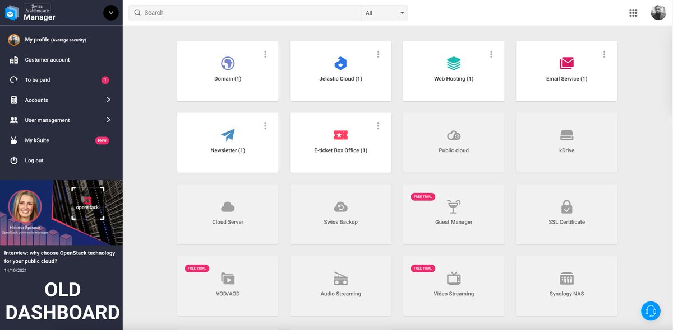Viewport: 673px width, 330px height.
Task: Select the Video Streaming TV icon
Action: [454, 279]
